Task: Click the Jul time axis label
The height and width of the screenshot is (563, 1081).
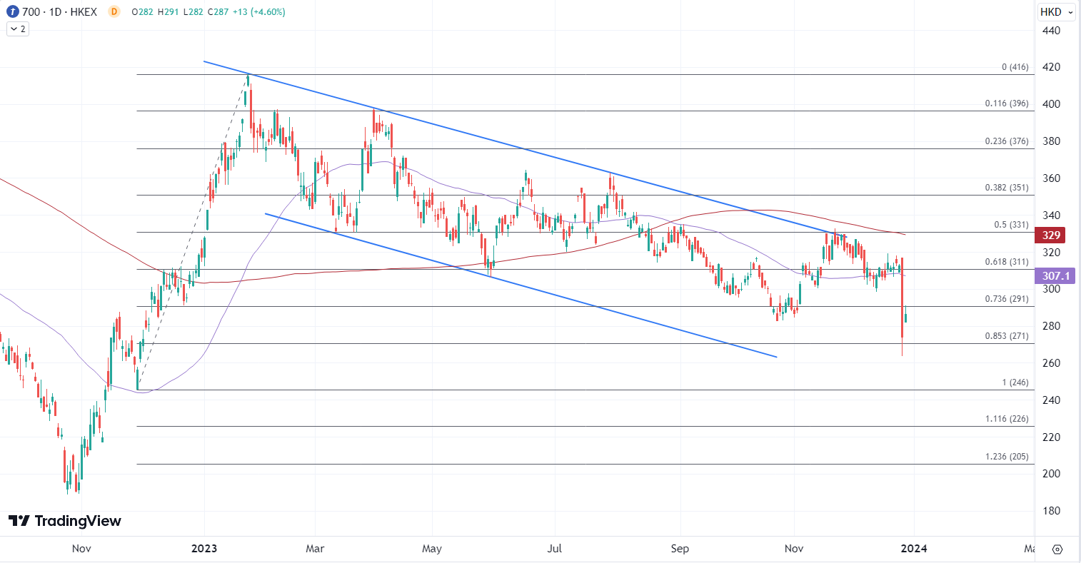Action: tap(555, 549)
